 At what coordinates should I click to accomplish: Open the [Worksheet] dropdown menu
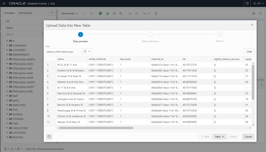pos(69,13)
